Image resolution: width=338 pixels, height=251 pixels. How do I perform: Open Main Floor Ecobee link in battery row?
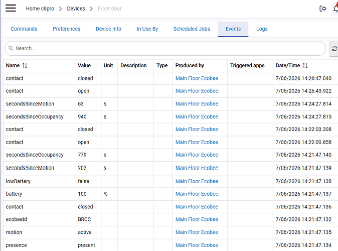click(197, 194)
